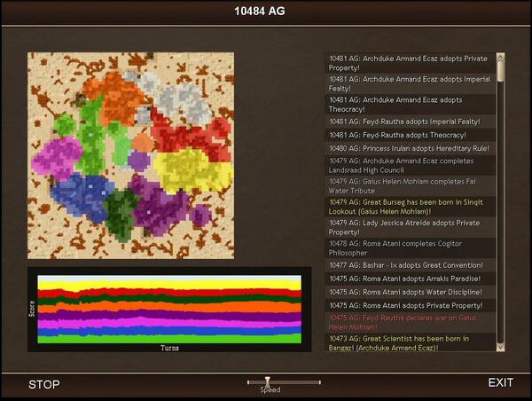Select the 'adopts Private Property' Archduke Armand Ecaz entry

pyautogui.click(x=411, y=63)
